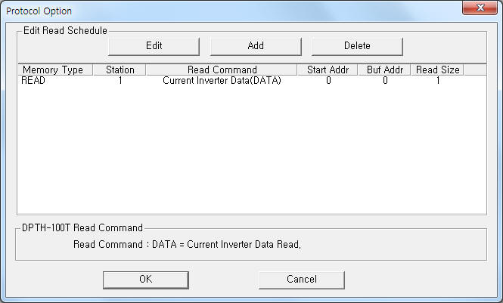This screenshot has height=303, width=503.
Task: Delete the selected schedule entry
Action: click(x=357, y=46)
